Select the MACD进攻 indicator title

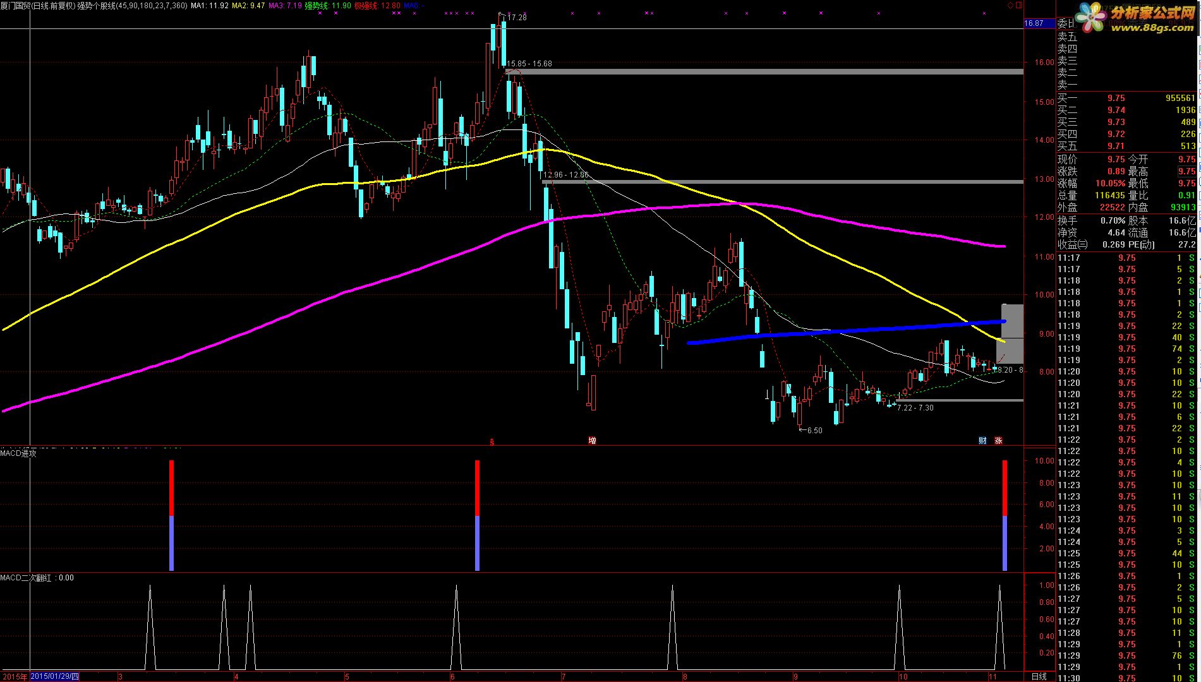pos(18,453)
